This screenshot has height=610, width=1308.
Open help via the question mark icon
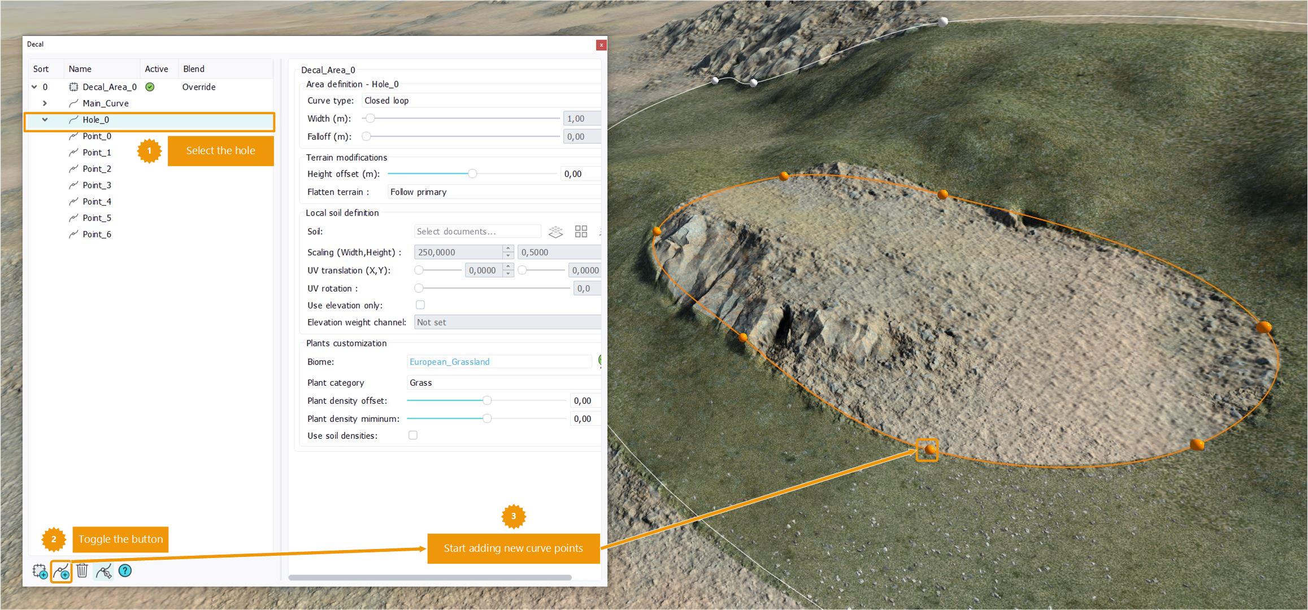(x=125, y=571)
